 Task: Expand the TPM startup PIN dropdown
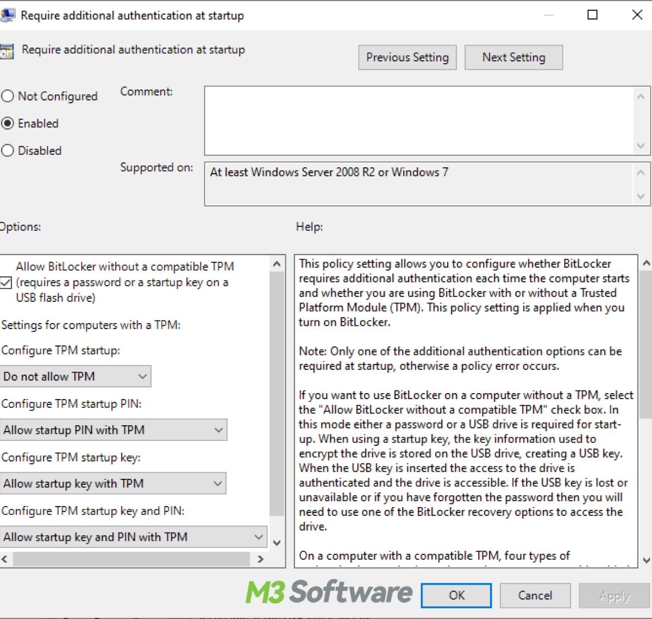click(x=114, y=430)
